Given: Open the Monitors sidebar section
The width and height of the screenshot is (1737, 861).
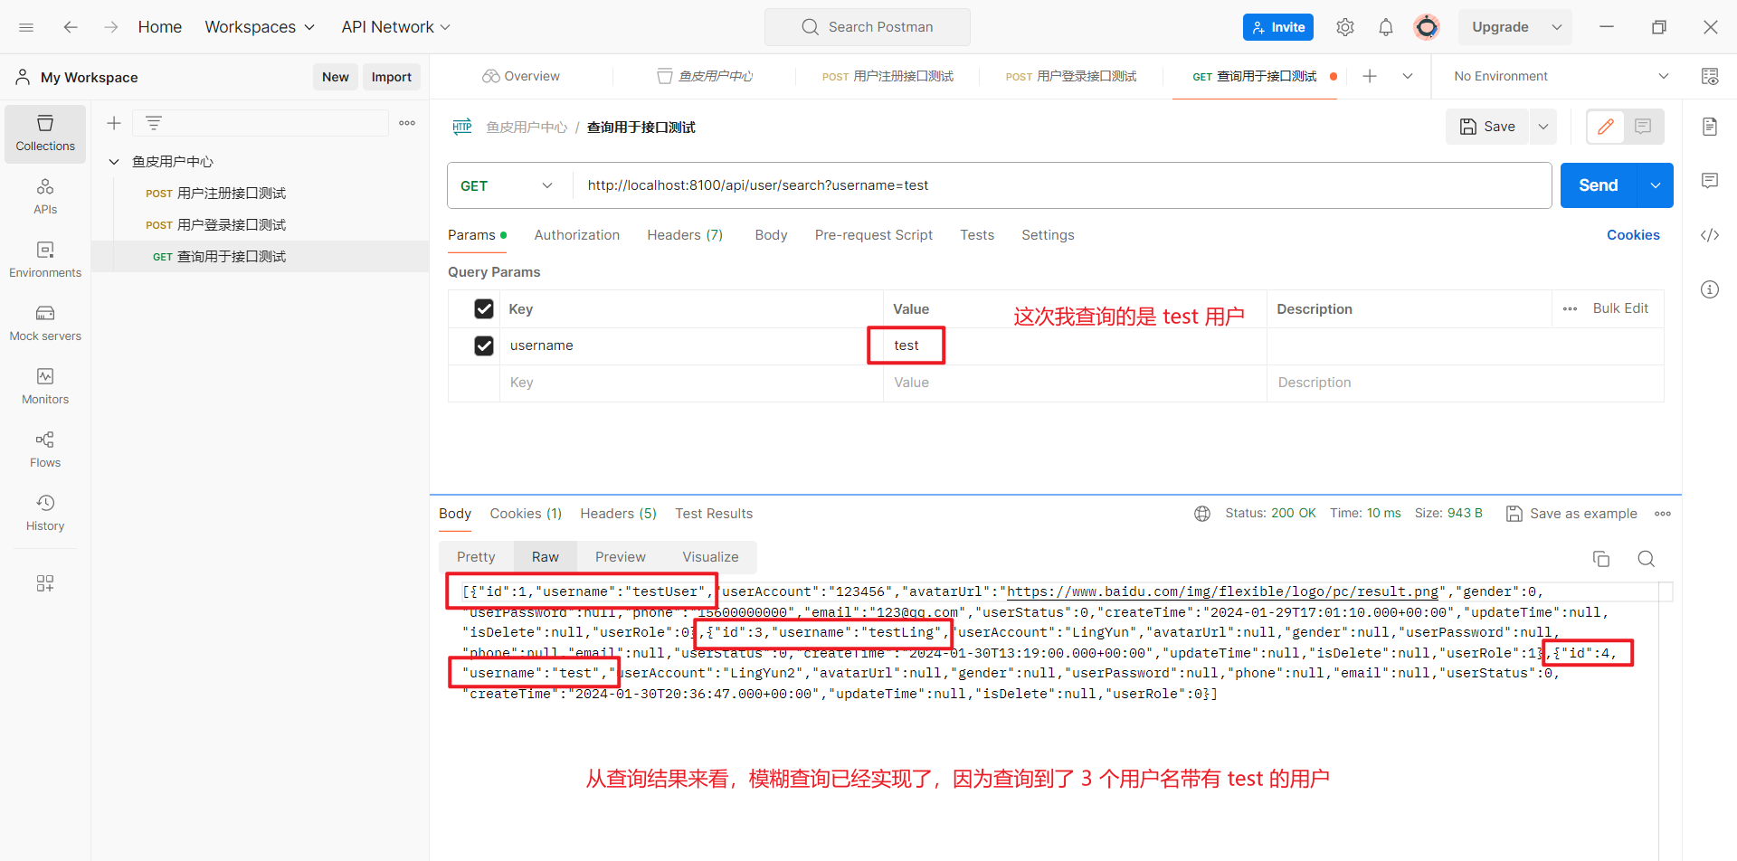Looking at the screenshot, I should pyautogui.click(x=45, y=386).
